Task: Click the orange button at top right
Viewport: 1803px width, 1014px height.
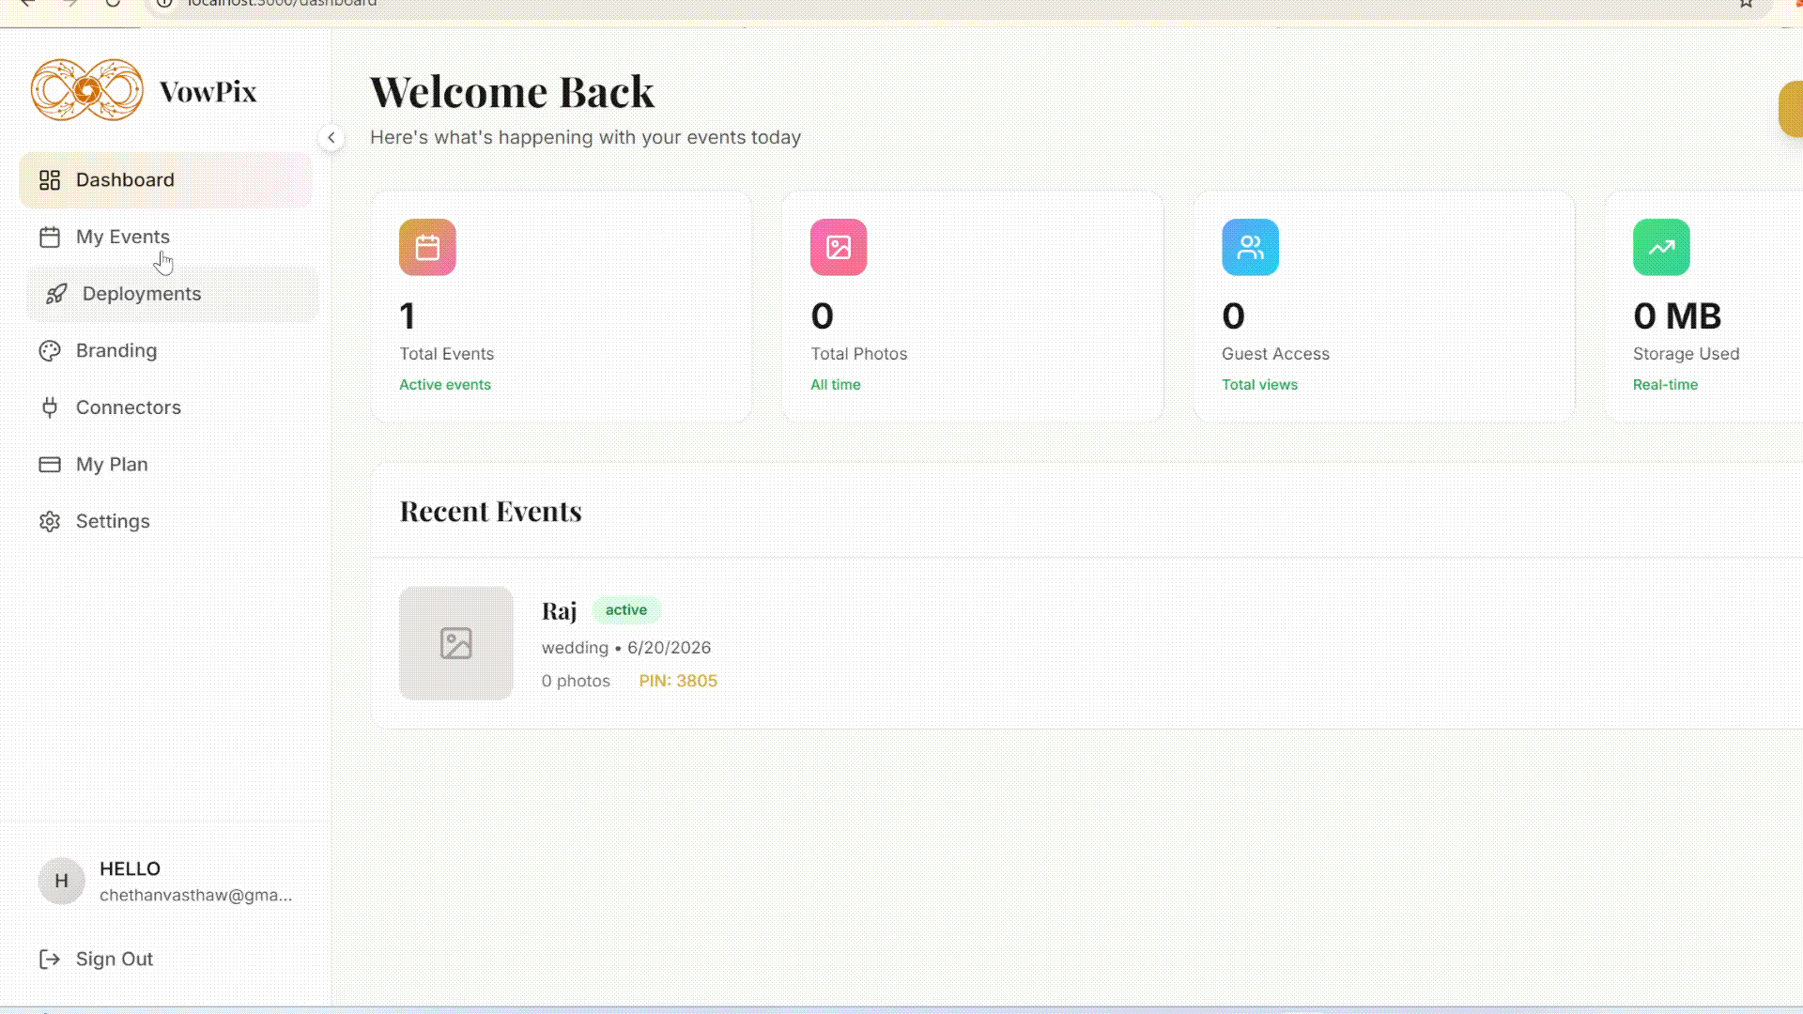Action: (x=1791, y=109)
